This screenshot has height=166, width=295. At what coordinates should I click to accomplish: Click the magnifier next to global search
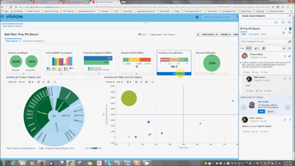[x=237, y=17]
